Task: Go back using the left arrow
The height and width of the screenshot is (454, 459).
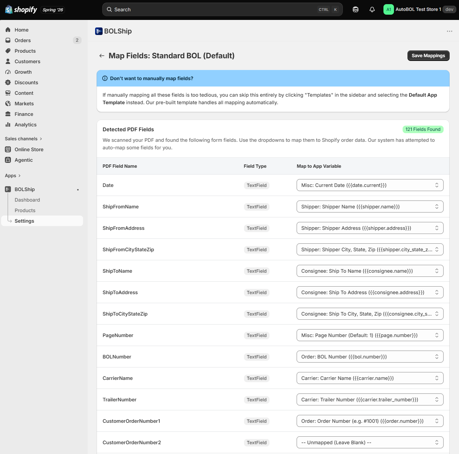Action: pyautogui.click(x=101, y=56)
